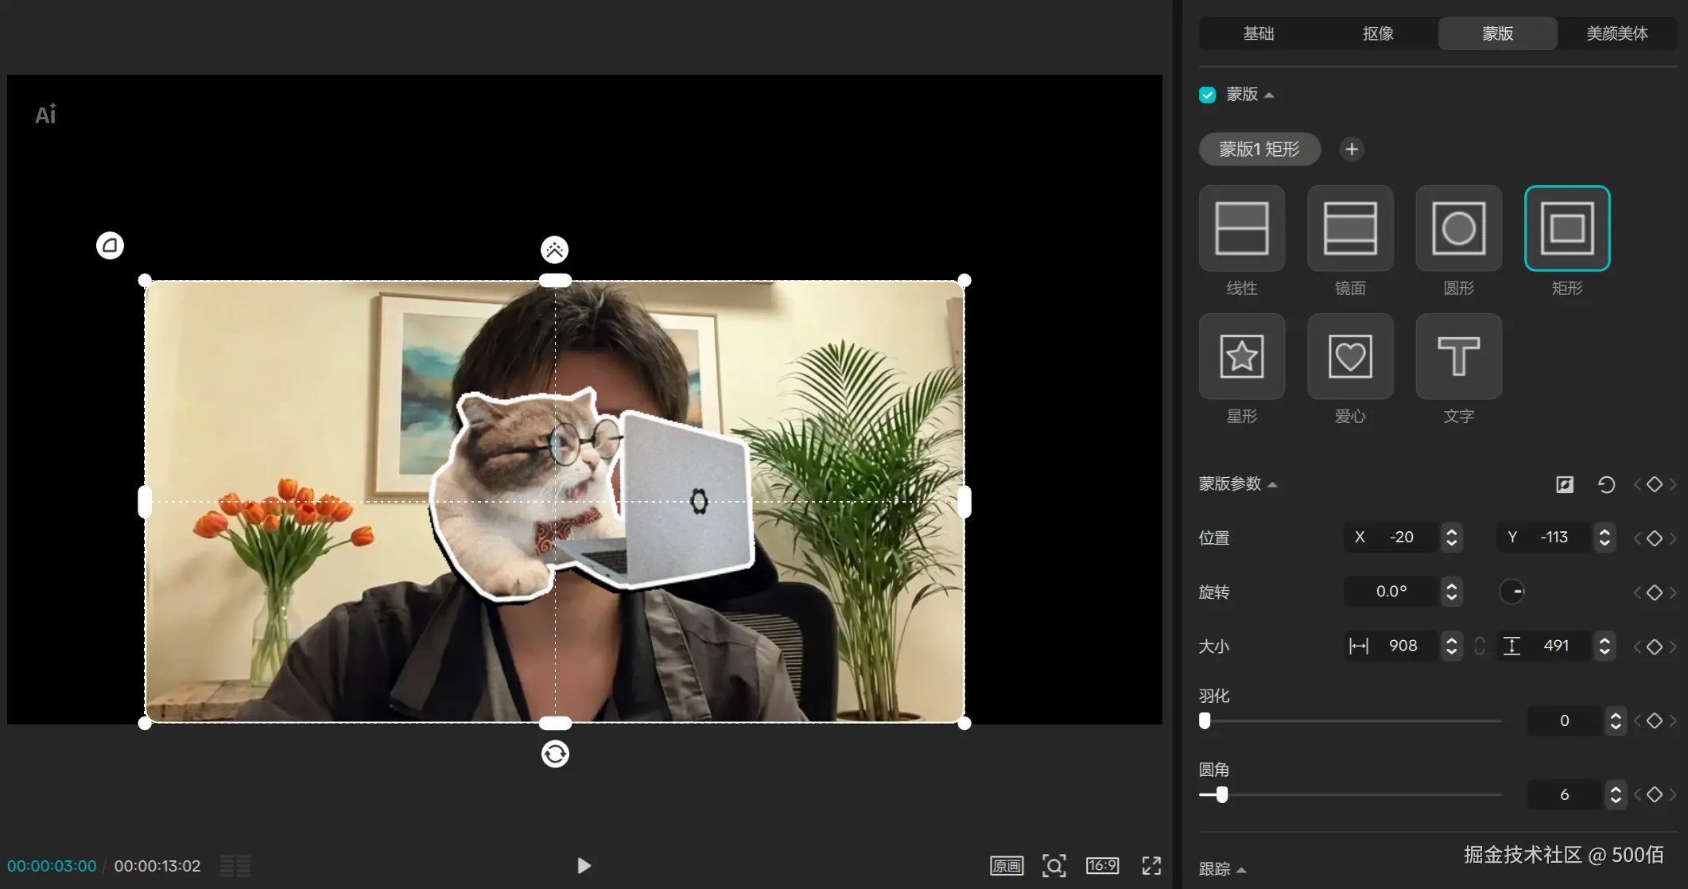Select the 蒙版1 矩形 mask chip
The image size is (1688, 889).
coord(1259,149)
